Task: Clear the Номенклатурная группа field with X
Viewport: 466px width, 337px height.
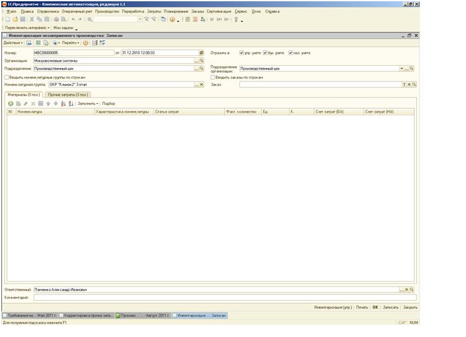Action: pyautogui.click(x=202, y=85)
